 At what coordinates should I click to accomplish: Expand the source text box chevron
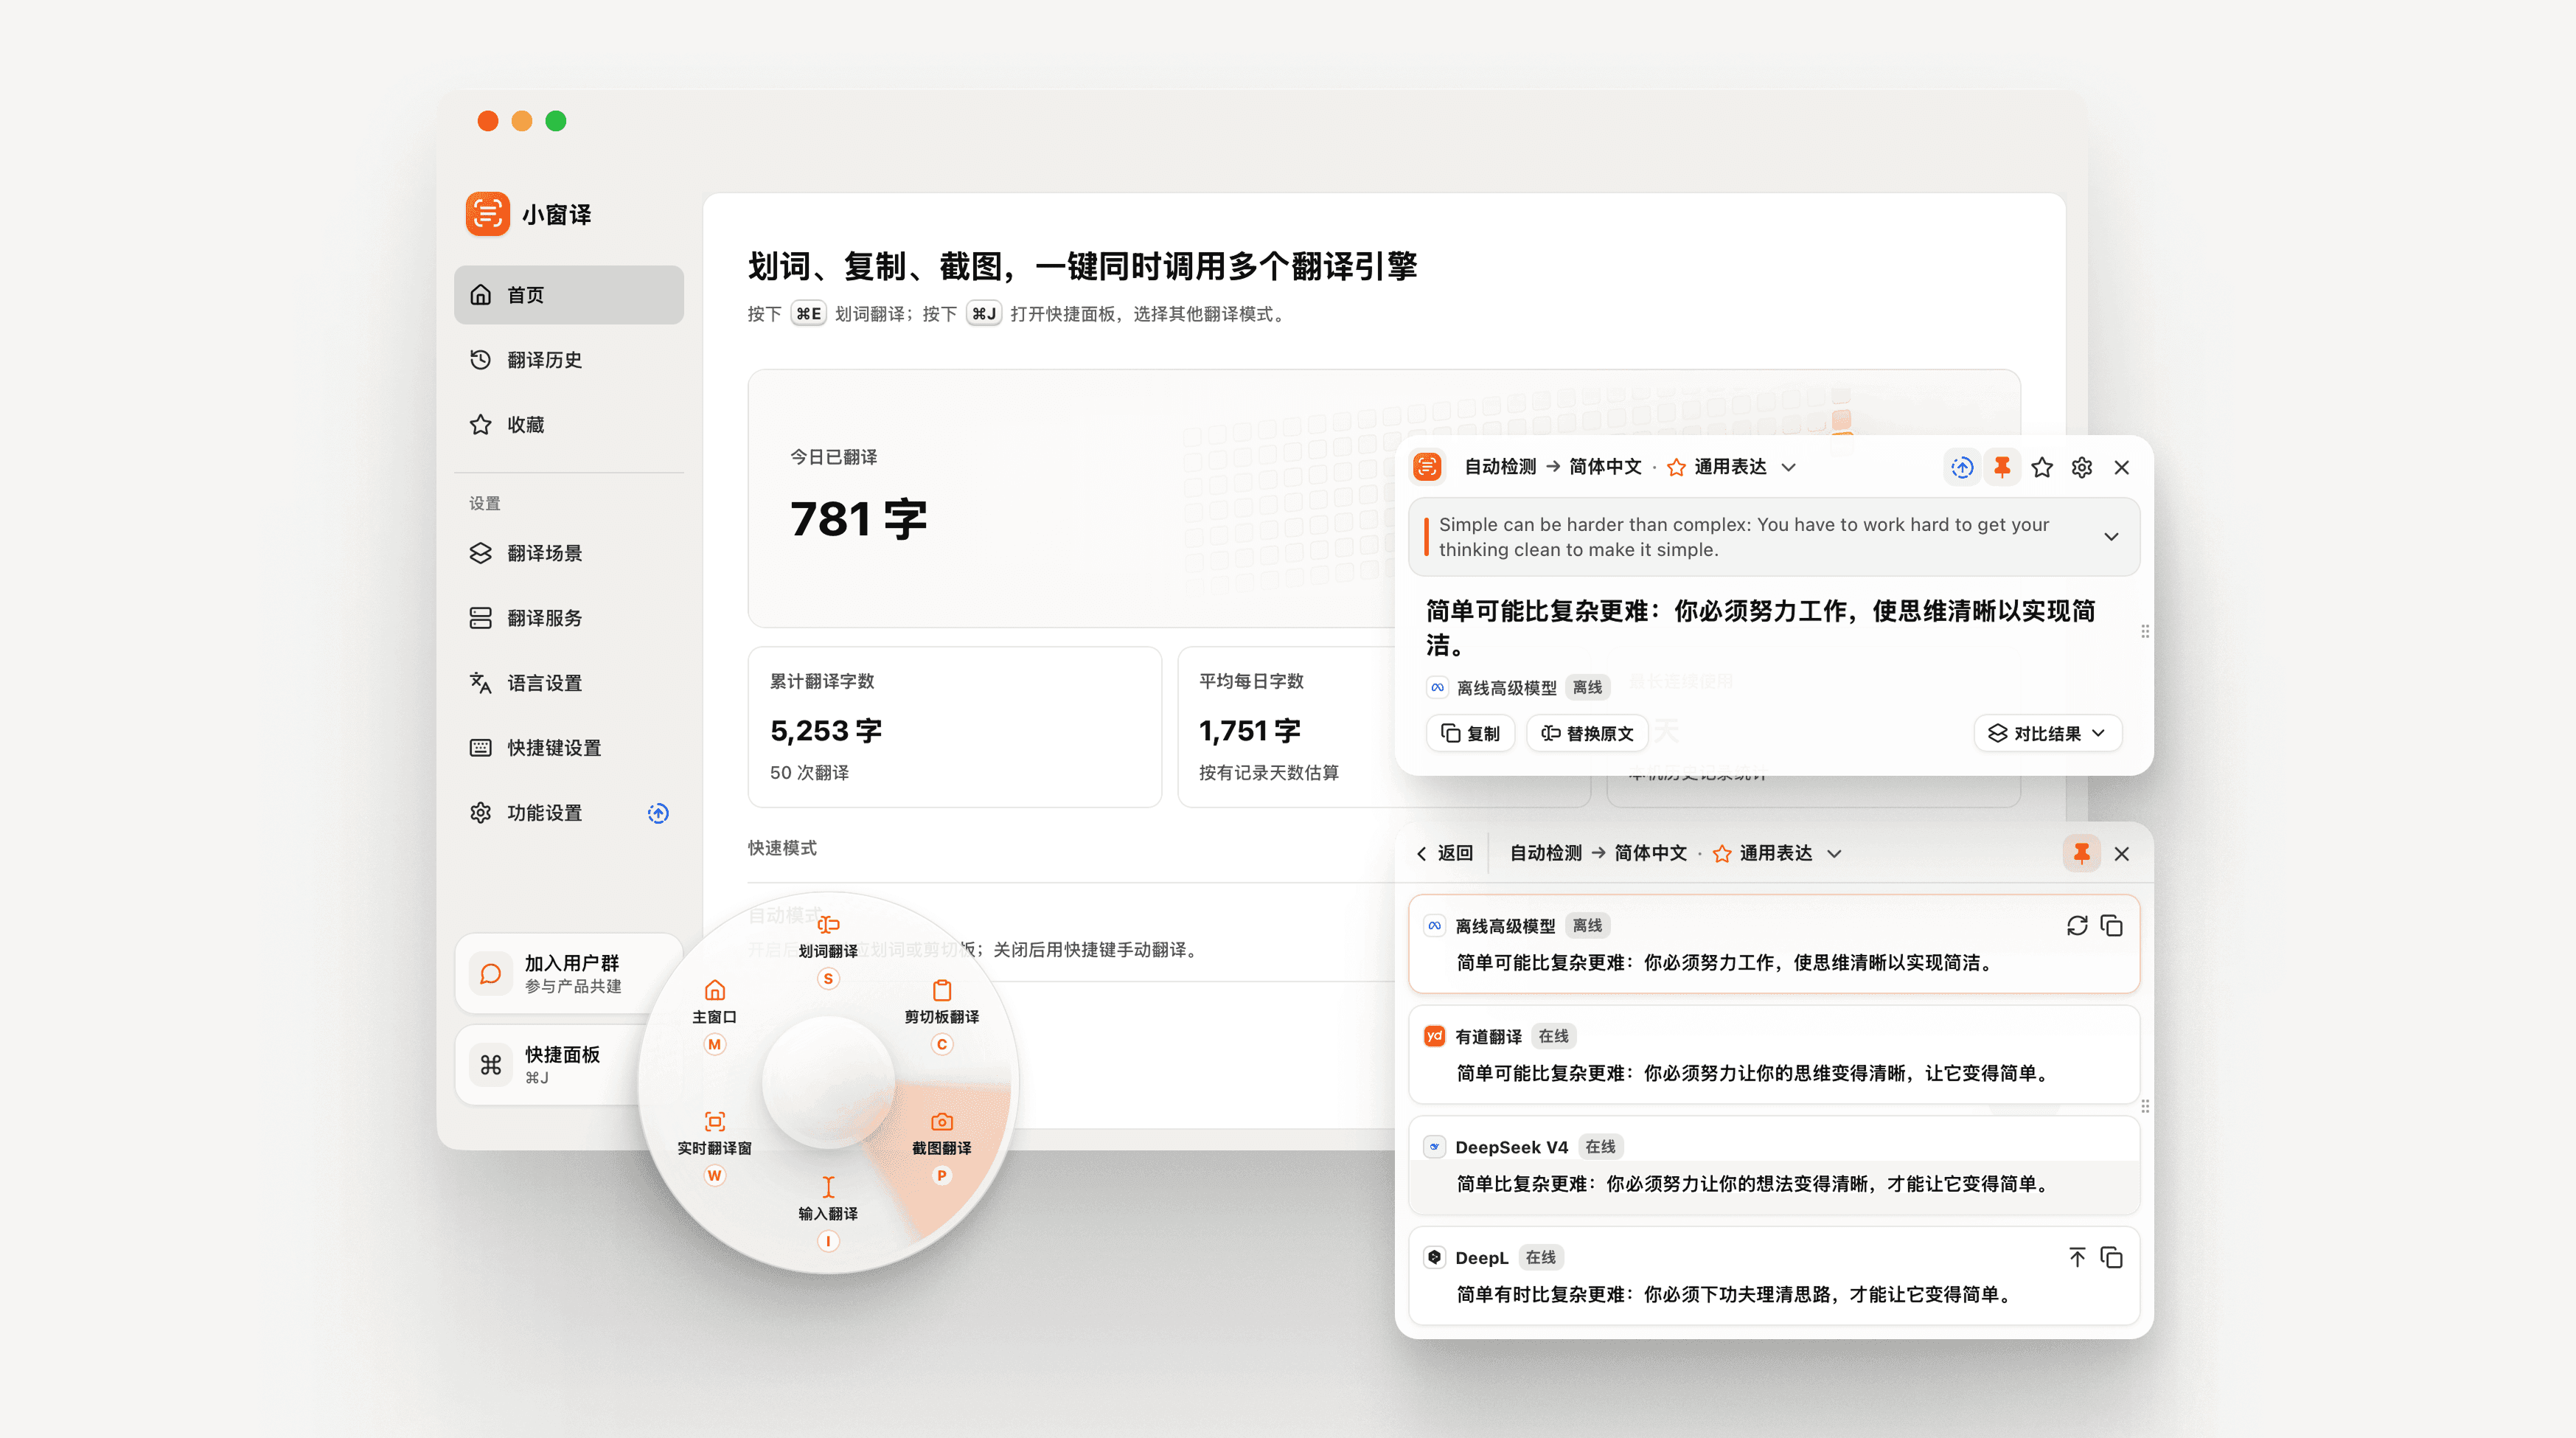(2111, 537)
